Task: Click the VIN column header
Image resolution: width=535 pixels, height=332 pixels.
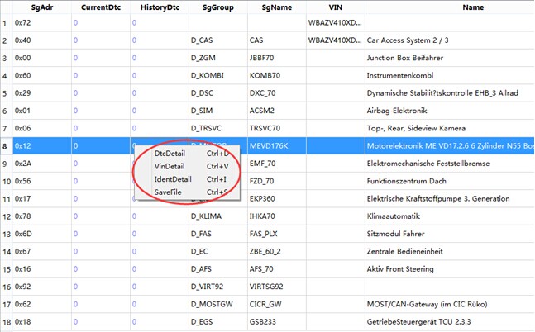Action: click(336, 7)
